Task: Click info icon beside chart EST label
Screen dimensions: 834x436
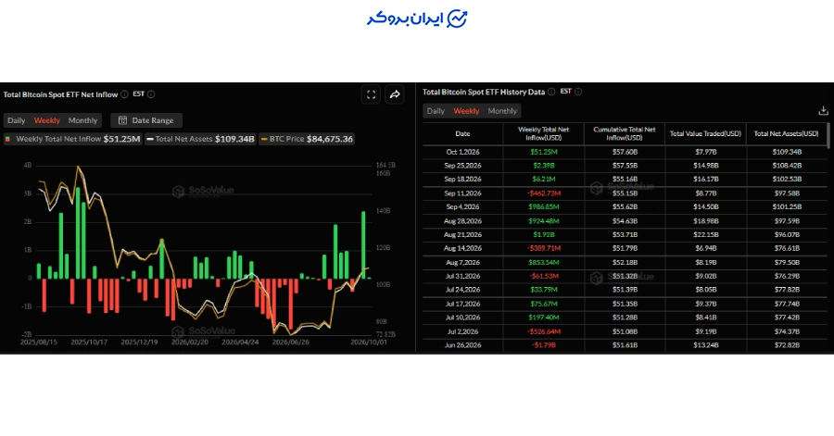Action: click(151, 94)
